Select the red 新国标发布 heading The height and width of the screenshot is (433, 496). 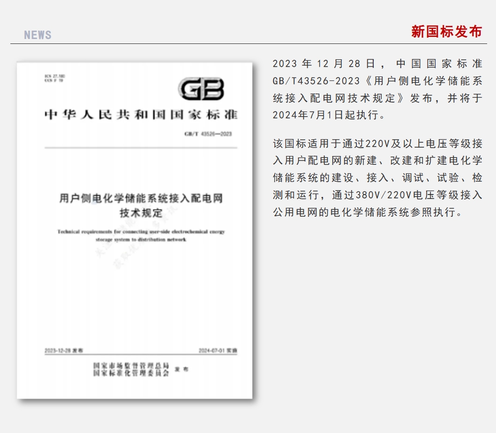pyautogui.click(x=446, y=32)
